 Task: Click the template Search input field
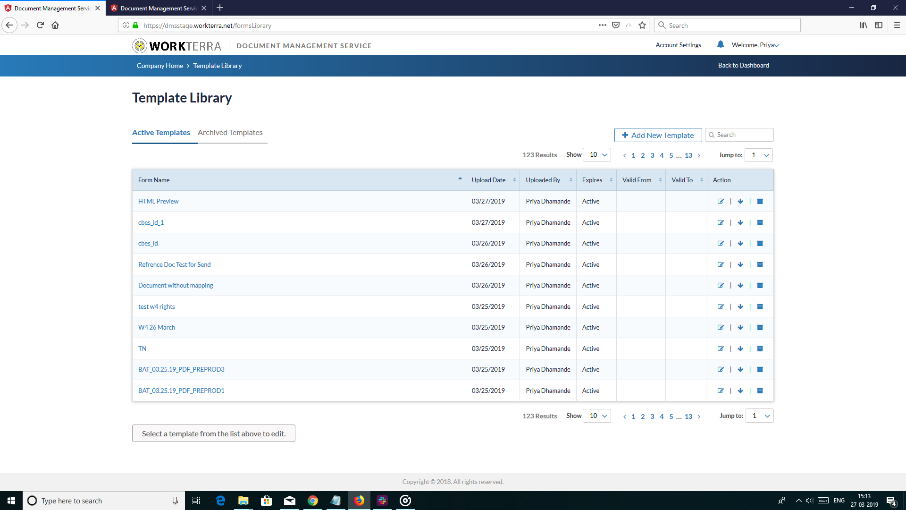743,135
